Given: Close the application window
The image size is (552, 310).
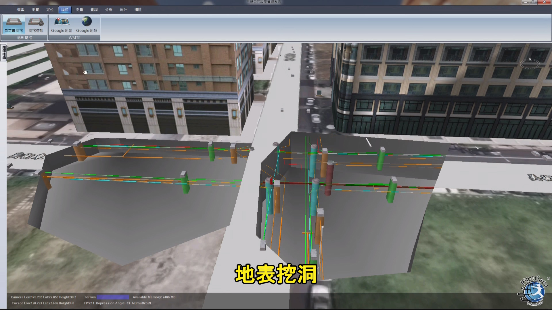Looking at the screenshot, I should [544, 2].
